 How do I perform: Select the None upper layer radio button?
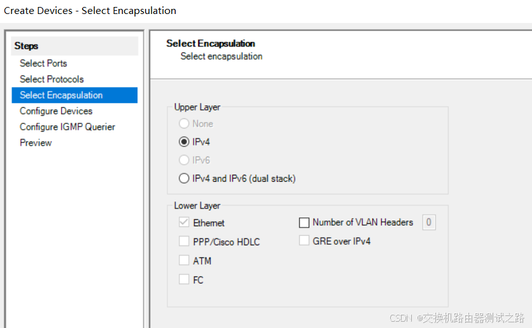coord(184,124)
